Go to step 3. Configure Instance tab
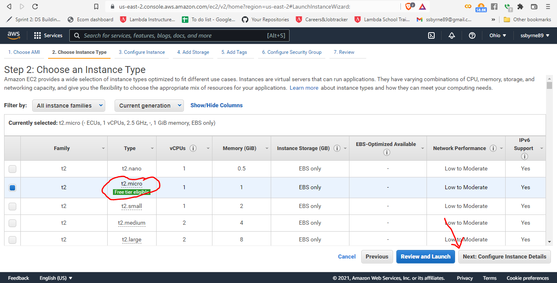 point(142,52)
